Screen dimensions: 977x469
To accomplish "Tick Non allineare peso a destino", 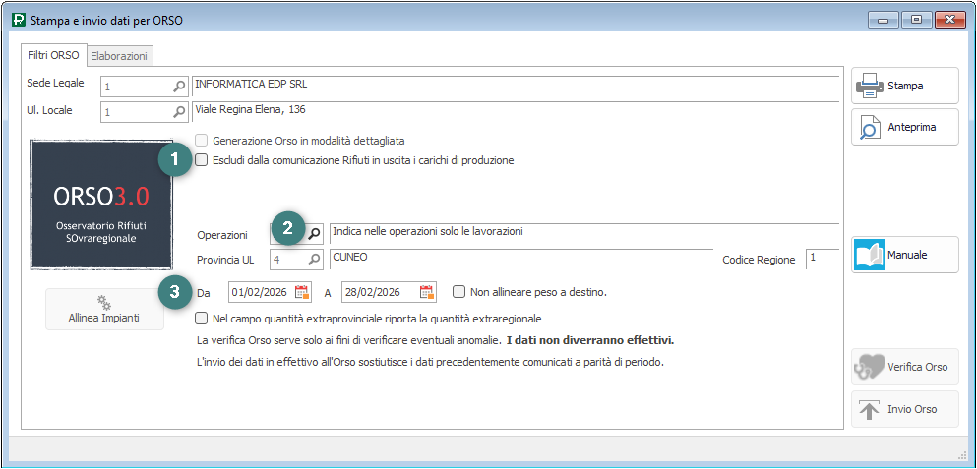I will tap(459, 292).
